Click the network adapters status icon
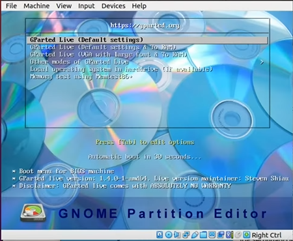 186,235
